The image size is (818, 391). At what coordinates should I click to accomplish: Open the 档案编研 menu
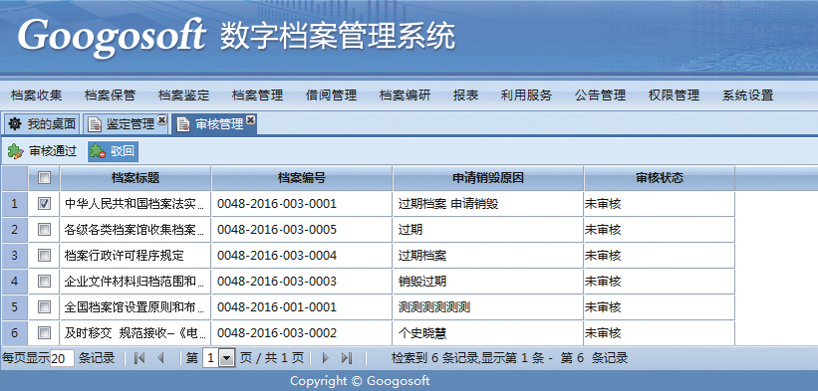pyautogui.click(x=406, y=96)
